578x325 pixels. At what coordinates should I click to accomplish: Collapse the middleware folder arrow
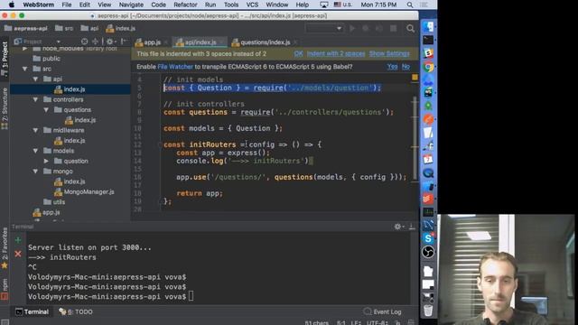click(35, 130)
